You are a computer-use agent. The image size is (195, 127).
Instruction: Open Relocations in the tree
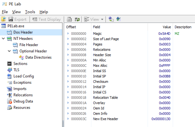point(23,95)
